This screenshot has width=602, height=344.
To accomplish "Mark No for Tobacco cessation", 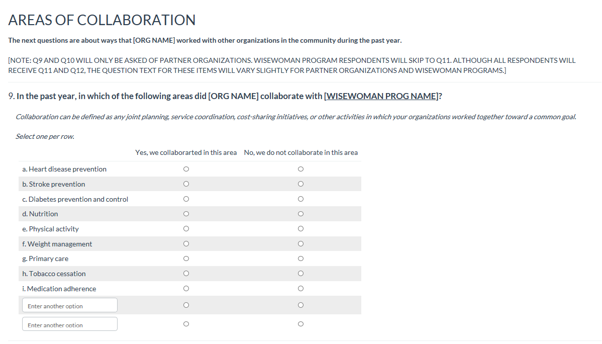I will point(300,274).
